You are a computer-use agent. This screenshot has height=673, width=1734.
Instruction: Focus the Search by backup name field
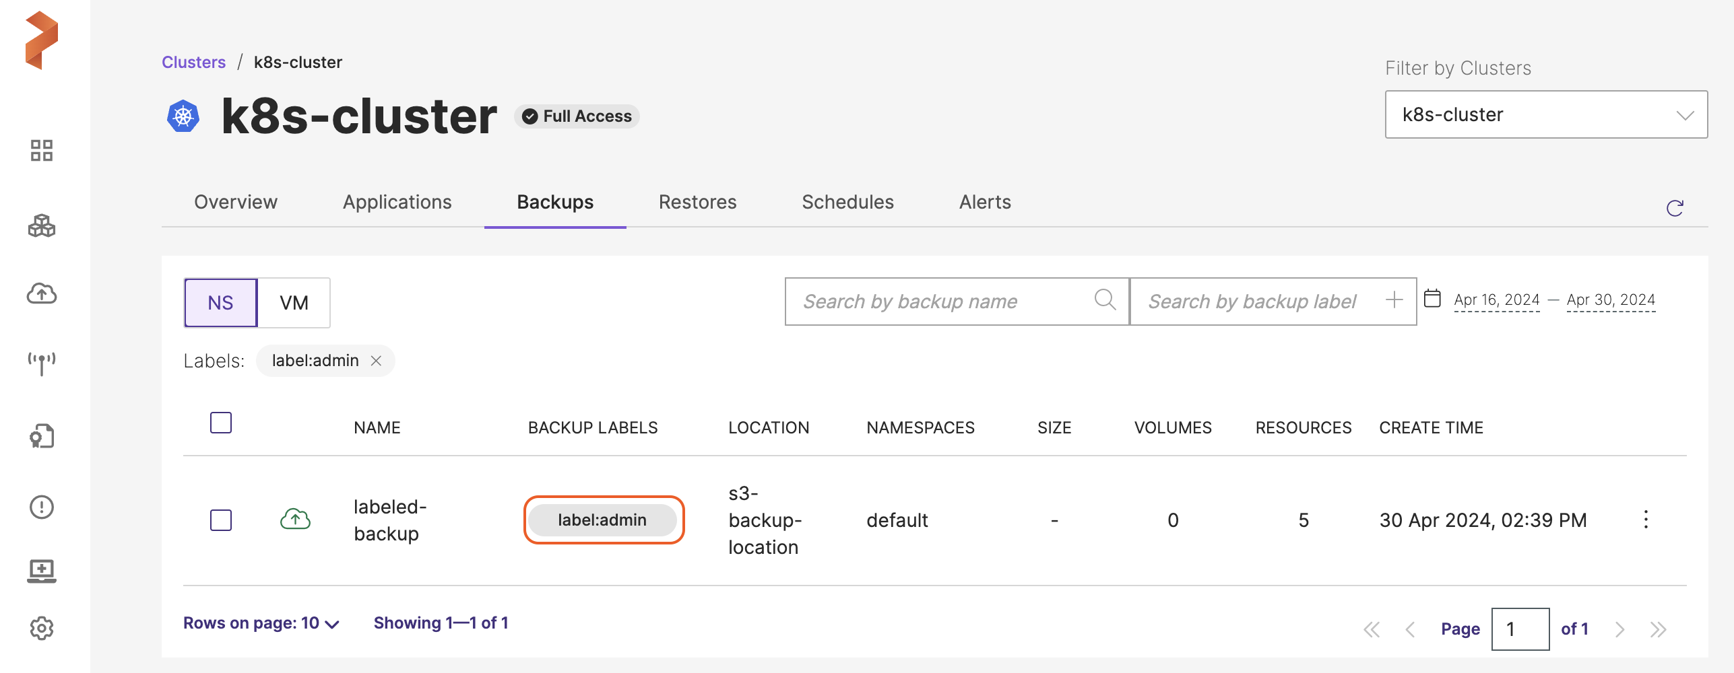943,302
